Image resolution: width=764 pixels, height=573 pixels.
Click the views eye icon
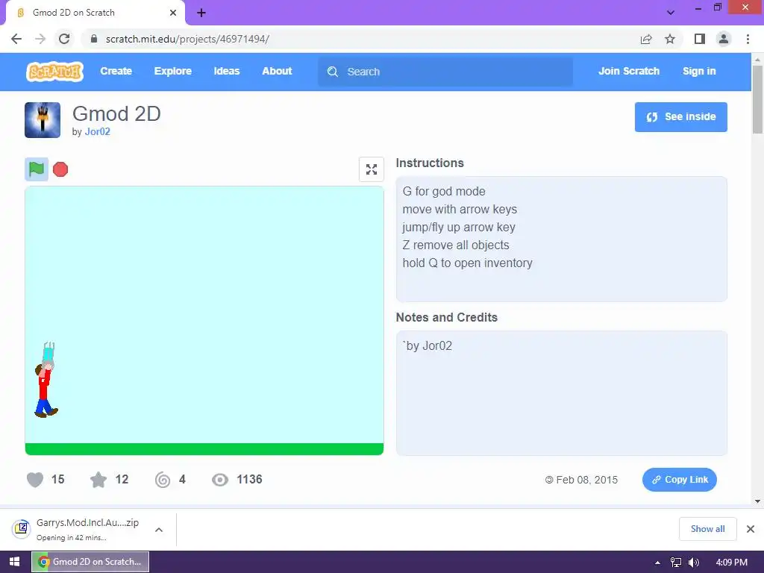[x=220, y=480]
